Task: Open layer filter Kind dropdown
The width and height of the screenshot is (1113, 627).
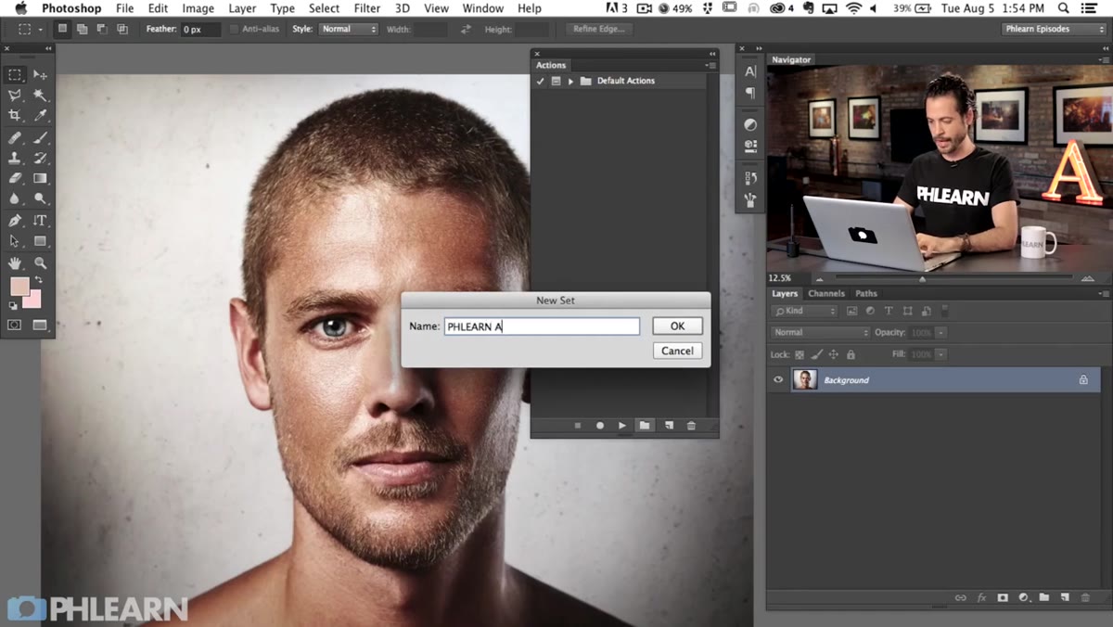Action: click(x=804, y=311)
